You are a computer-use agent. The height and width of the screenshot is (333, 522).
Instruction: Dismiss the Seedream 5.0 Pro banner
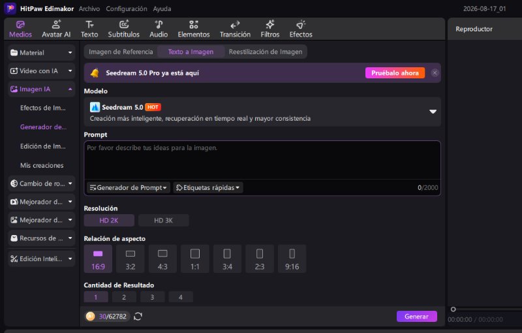click(435, 73)
